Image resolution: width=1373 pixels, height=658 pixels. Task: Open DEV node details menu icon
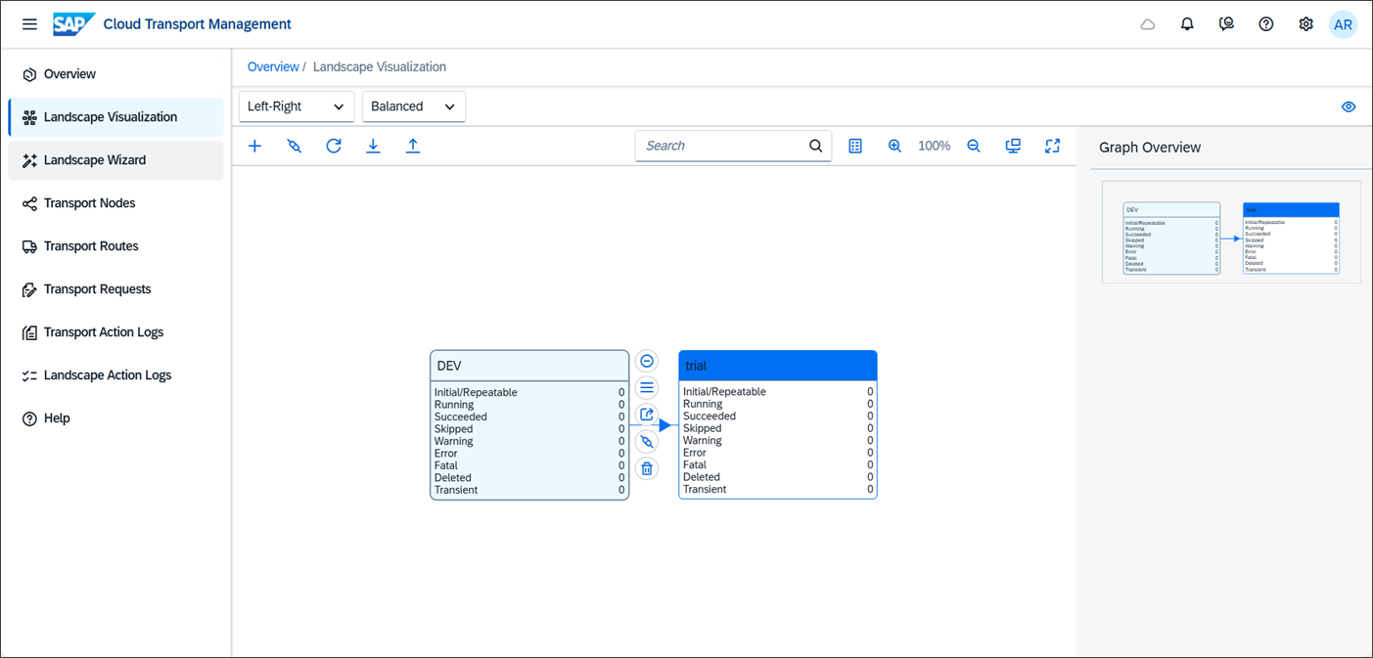pos(647,388)
